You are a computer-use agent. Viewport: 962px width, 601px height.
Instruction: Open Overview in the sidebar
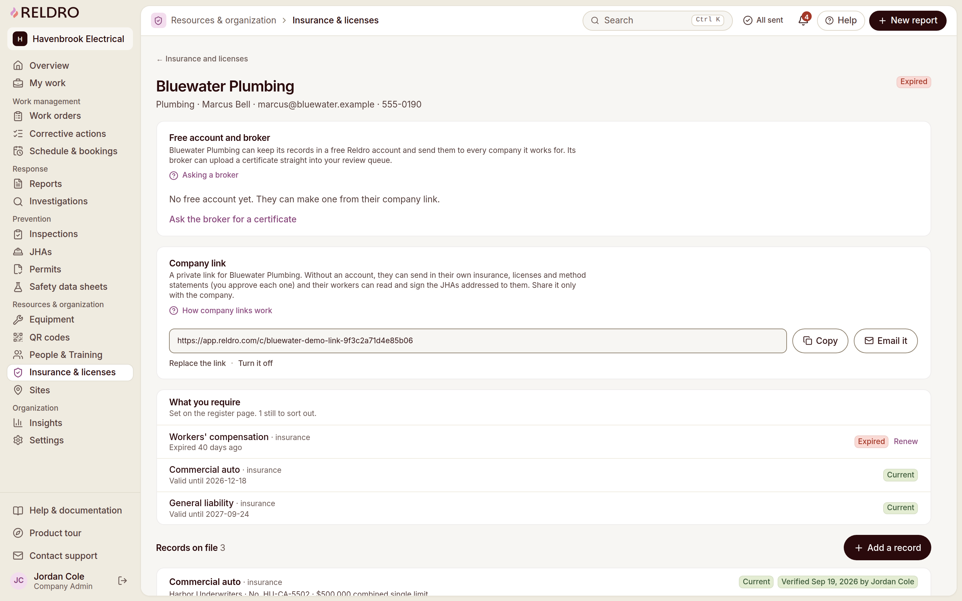coord(70,65)
